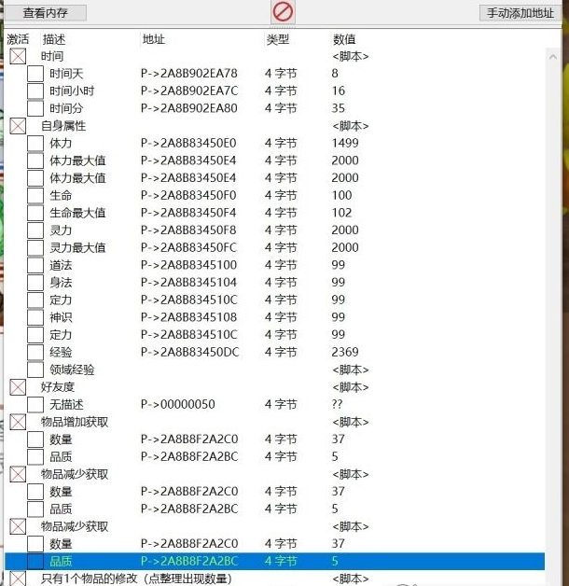The width and height of the screenshot is (569, 586).
Task: Toggle checkbox of highlighted 品质 row
Action: 35,561
